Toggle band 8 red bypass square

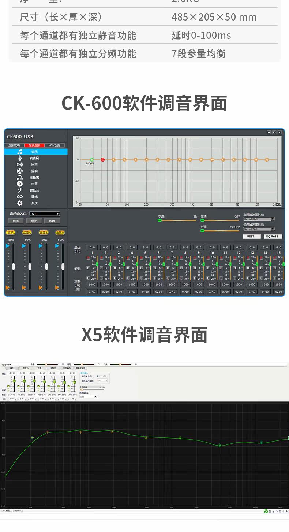(x=181, y=258)
